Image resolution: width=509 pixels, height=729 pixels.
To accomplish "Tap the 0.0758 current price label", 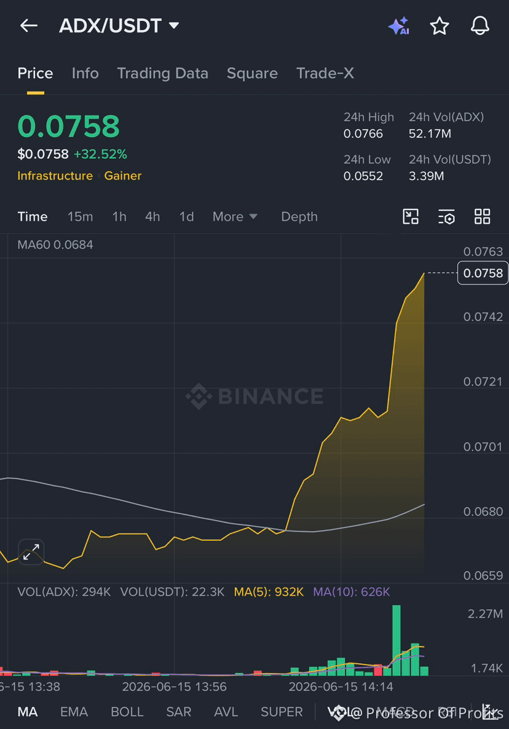I will 483,273.
